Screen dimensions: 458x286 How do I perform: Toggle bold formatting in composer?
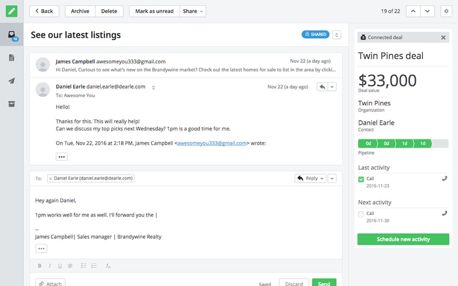40,265
